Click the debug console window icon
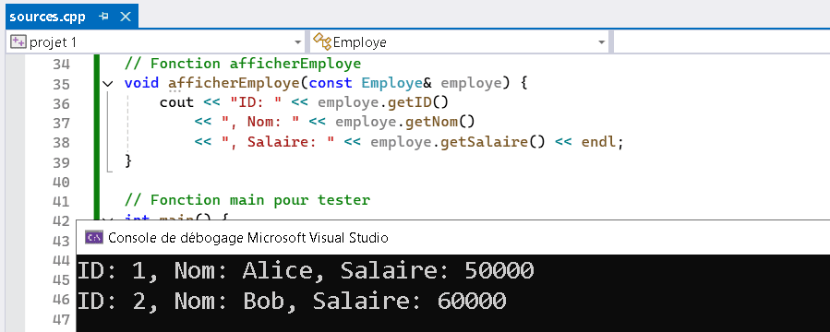 tap(94, 238)
